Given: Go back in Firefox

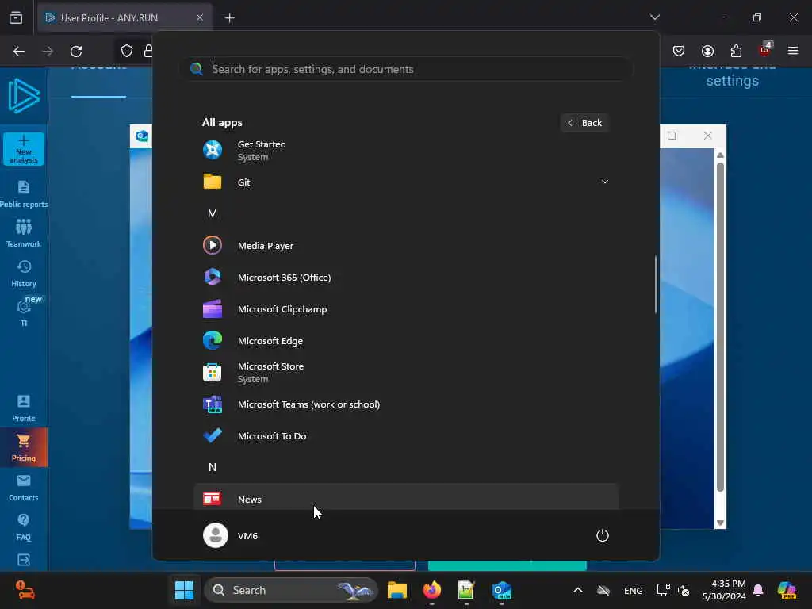Looking at the screenshot, I should coord(19,52).
